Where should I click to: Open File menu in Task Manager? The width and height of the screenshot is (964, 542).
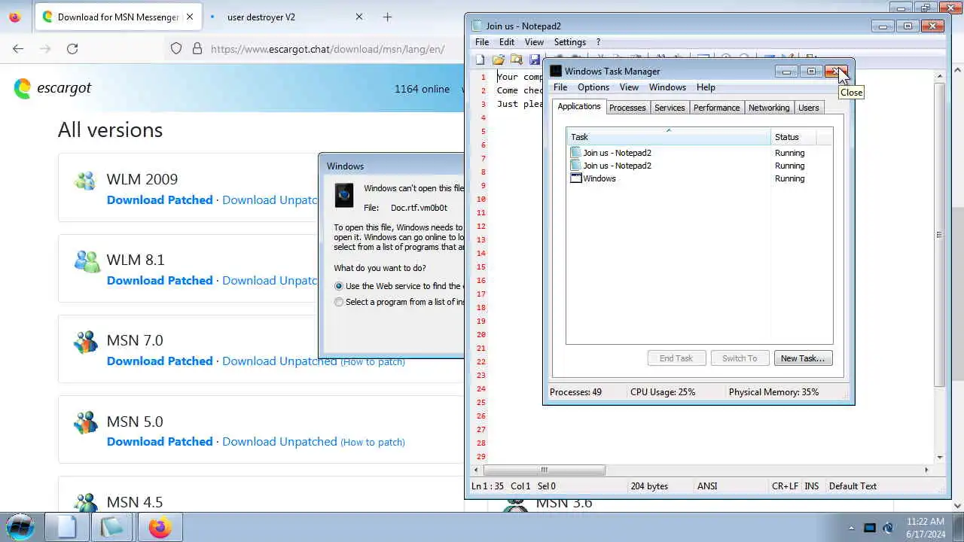tap(560, 87)
